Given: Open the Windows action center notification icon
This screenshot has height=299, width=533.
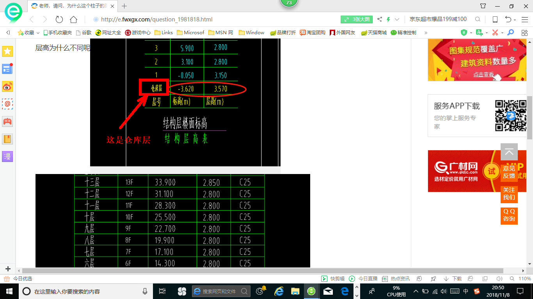Looking at the screenshot, I should click(520, 291).
